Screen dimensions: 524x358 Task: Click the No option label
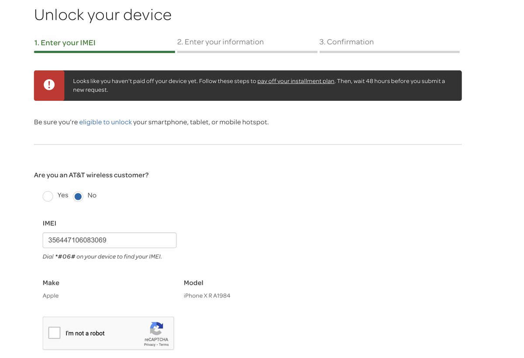click(x=92, y=195)
